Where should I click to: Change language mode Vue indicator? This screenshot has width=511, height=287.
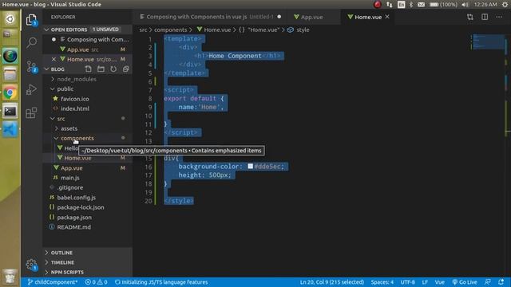click(440, 282)
